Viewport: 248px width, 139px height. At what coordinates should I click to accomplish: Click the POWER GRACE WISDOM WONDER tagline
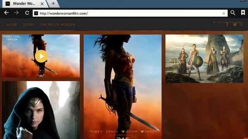coord(123,131)
